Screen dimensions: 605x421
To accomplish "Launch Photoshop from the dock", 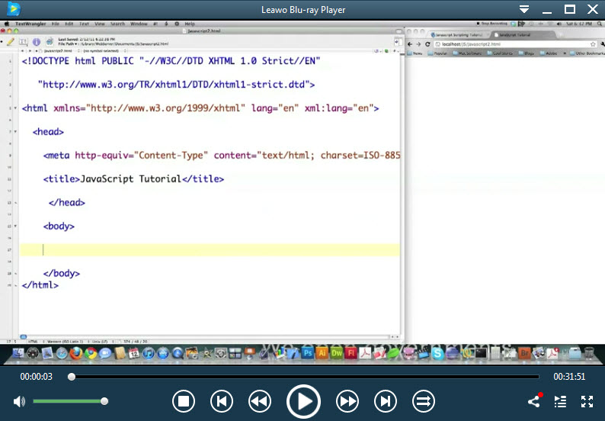I will point(308,353).
